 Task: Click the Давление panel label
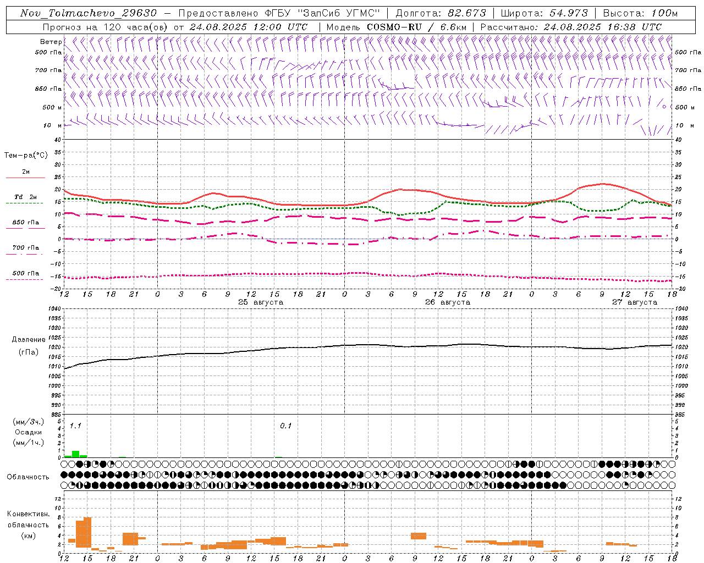pyautogui.click(x=29, y=340)
